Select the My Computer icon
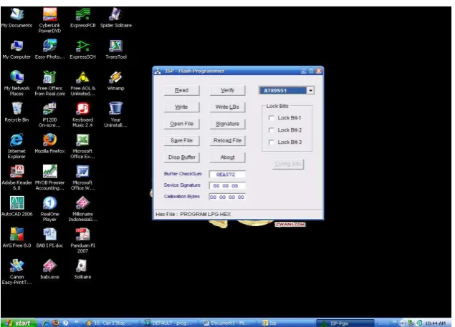Screen dimensions: 455x327 (16, 49)
